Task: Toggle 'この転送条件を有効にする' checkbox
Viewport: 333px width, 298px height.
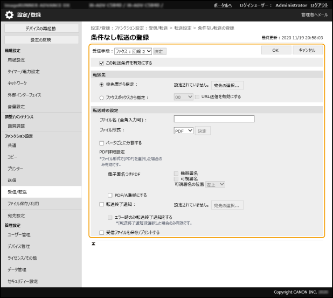Action: (102, 63)
